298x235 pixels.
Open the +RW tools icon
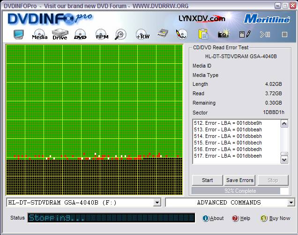click(x=143, y=34)
